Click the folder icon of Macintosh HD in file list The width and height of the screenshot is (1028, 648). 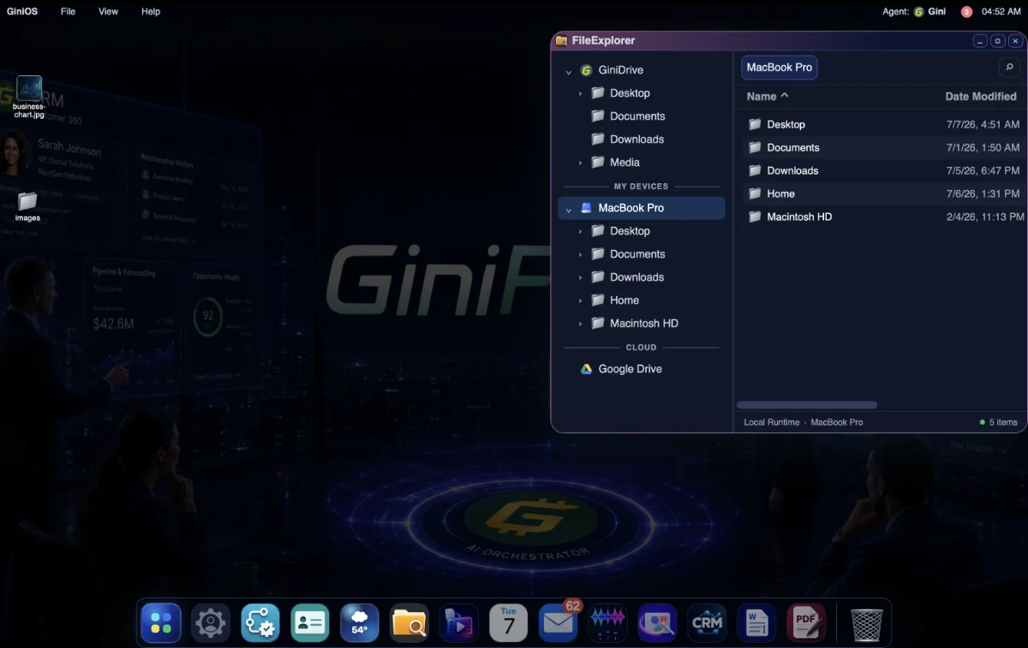coord(755,217)
